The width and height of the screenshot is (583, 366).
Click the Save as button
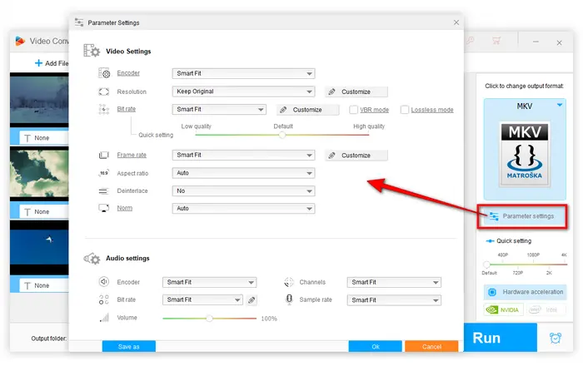pyautogui.click(x=128, y=346)
